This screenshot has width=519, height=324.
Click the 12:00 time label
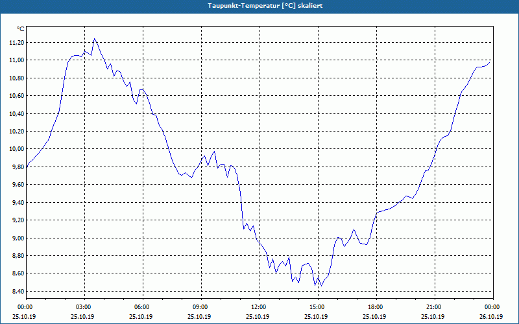tap(259, 307)
